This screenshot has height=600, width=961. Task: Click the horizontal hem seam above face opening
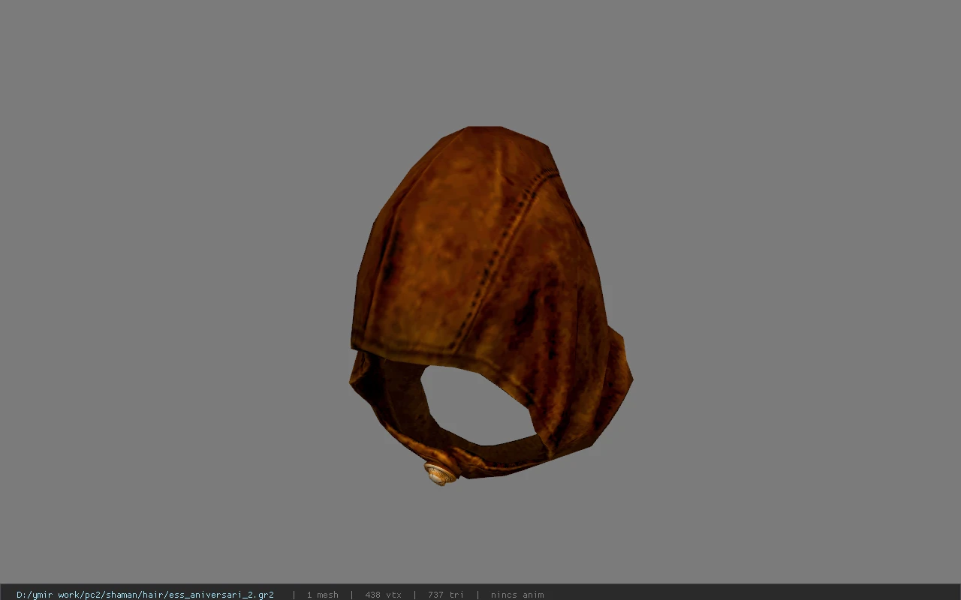(x=405, y=345)
